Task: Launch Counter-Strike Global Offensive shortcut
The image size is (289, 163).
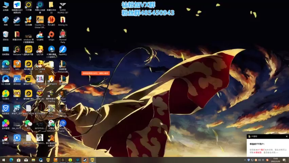Action: 40,22
